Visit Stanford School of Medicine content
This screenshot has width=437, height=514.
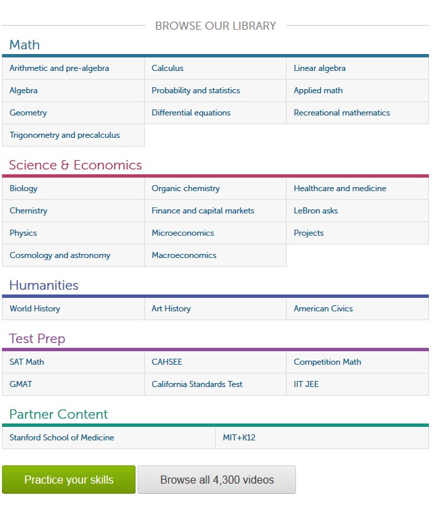pyautogui.click(x=62, y=438)
